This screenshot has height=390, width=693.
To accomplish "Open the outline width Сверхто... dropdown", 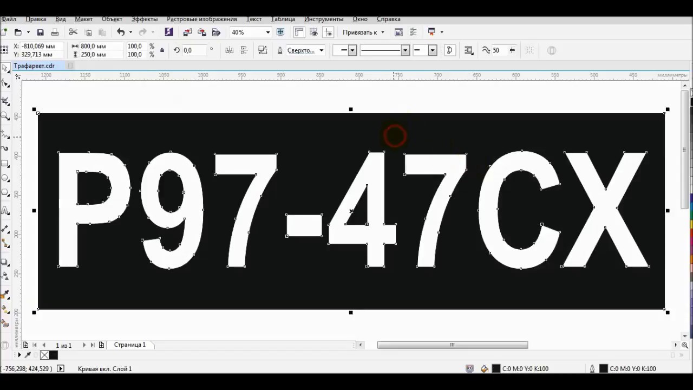I will pos(321,50).
